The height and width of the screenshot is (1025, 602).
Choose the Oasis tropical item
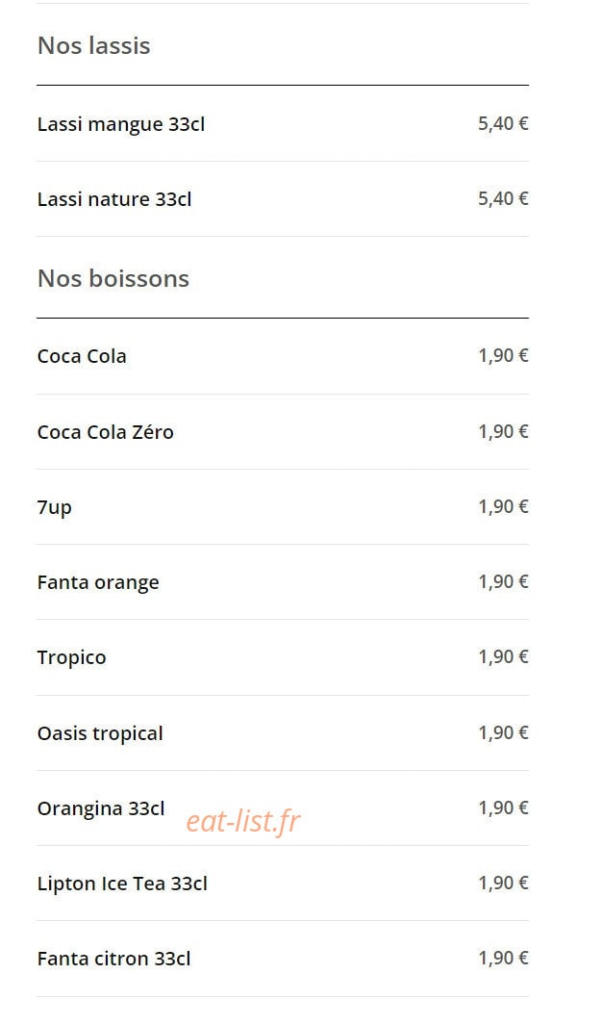coord(282,732)
